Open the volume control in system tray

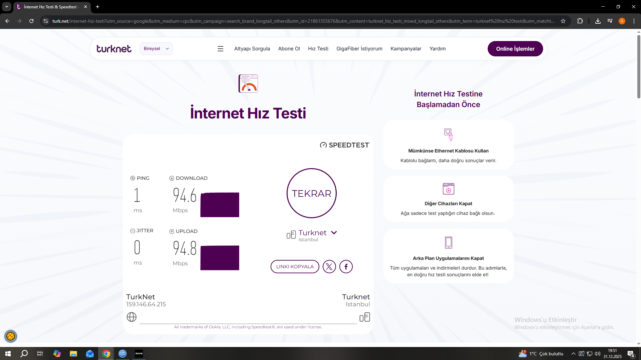pyautogui.click(x=598, y=354)
